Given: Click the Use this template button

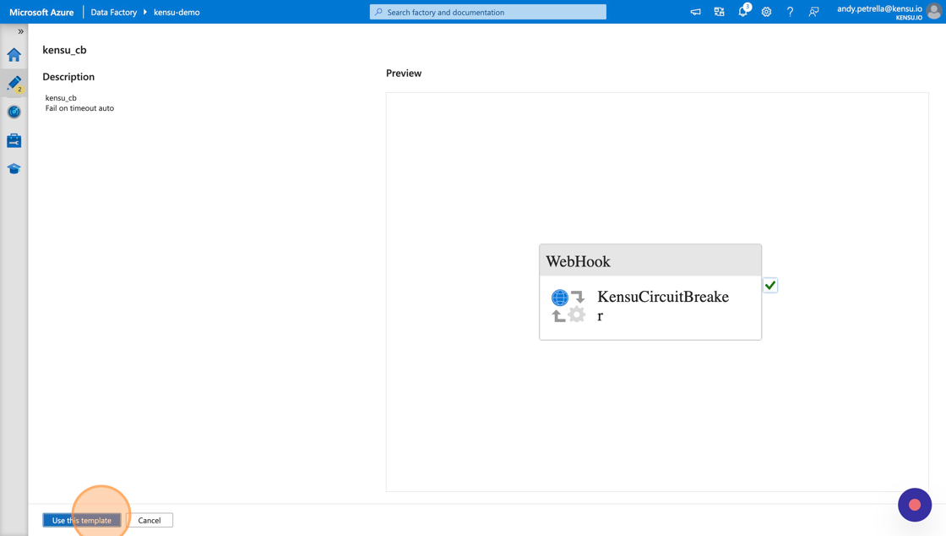Looking at the screenshot, I should pyautogui.click(x=81, y=520).
